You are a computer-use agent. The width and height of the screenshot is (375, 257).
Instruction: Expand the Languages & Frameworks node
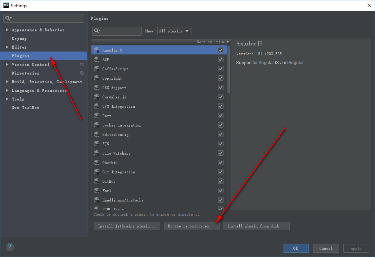(7, 90)
